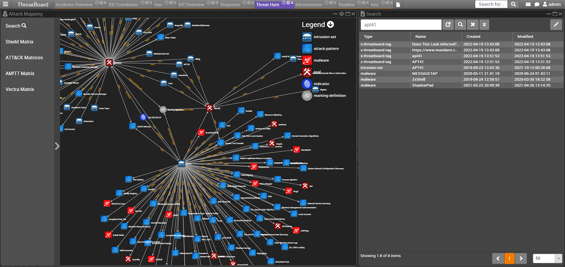Toggle attack-pattern visibility in the legend
565x267 pixels.
pyautogui.click(x=307, y=48)
